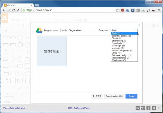
Task: Click the Facebook share icon
Action: [148, 108]
